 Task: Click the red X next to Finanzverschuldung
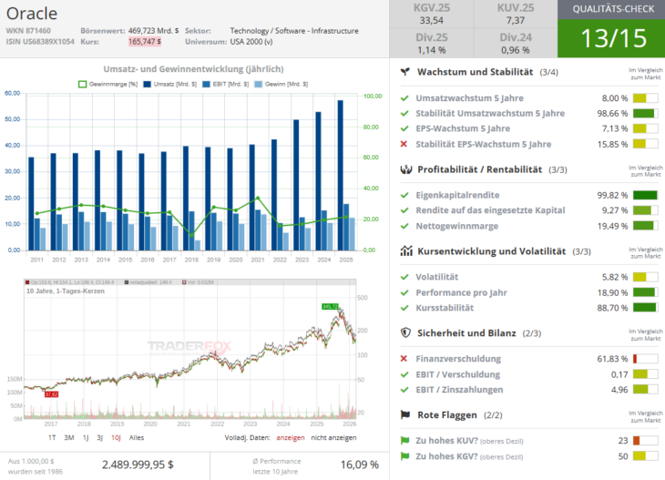coord(404,359)
